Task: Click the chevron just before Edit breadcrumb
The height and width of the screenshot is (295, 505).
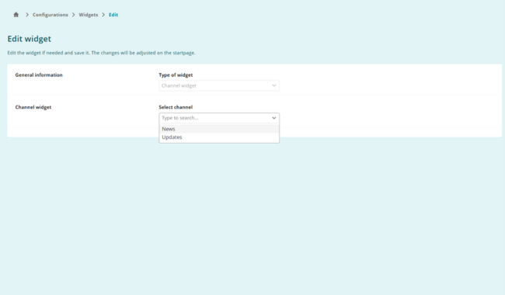Action: [103, 15]
